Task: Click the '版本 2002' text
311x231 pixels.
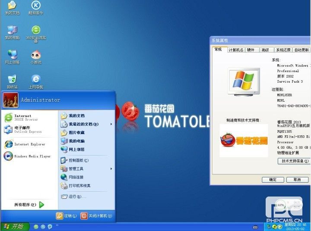Action: coord(285,76)
